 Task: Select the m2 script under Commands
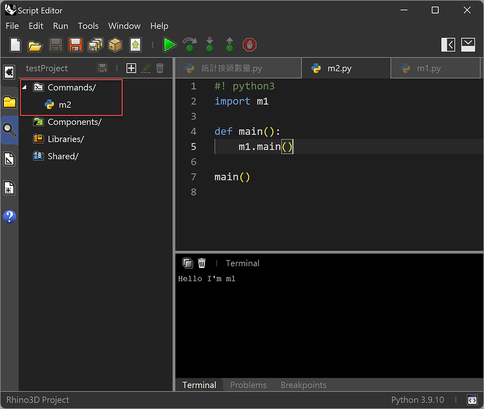coord(65,104)
